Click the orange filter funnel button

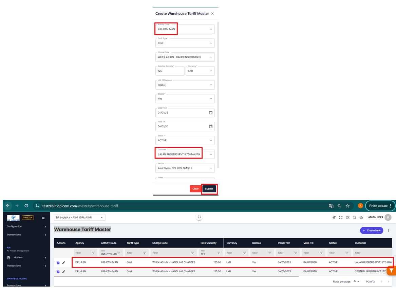tap(391, 271)
